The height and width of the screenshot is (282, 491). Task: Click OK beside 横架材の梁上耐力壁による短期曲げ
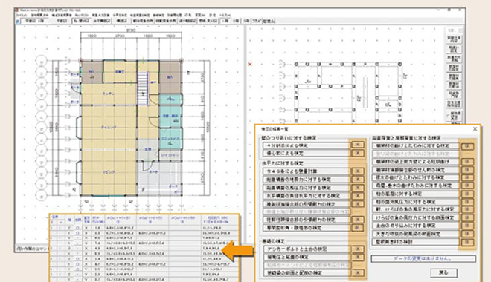point(467,162)
